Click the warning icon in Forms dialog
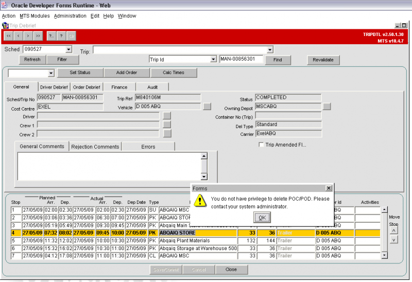Screen dimensions: 412x282 (200, 201)
